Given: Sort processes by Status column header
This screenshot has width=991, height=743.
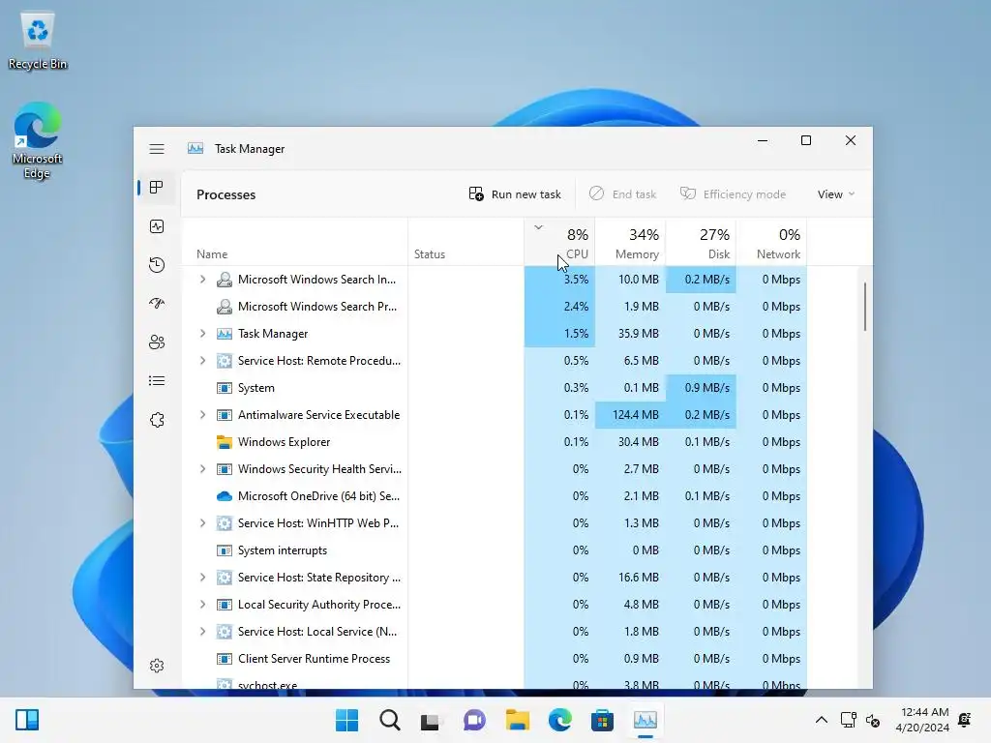Looking at the screenshot, I should click(x=465, y=242).
